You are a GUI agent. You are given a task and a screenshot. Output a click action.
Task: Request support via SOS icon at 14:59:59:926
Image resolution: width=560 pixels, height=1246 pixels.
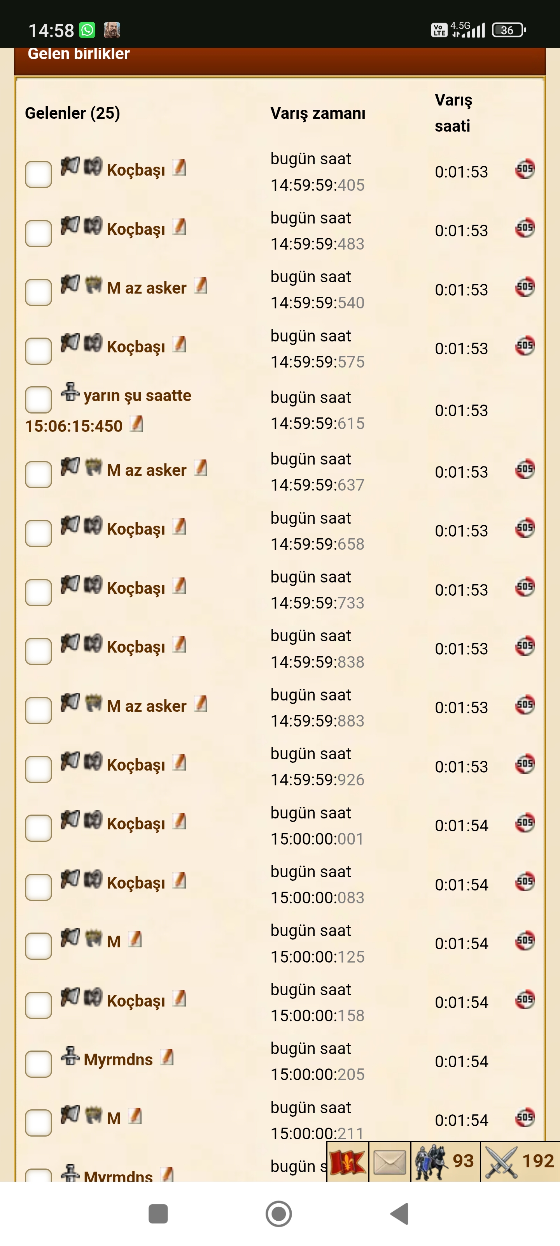(x=525, y=764)
